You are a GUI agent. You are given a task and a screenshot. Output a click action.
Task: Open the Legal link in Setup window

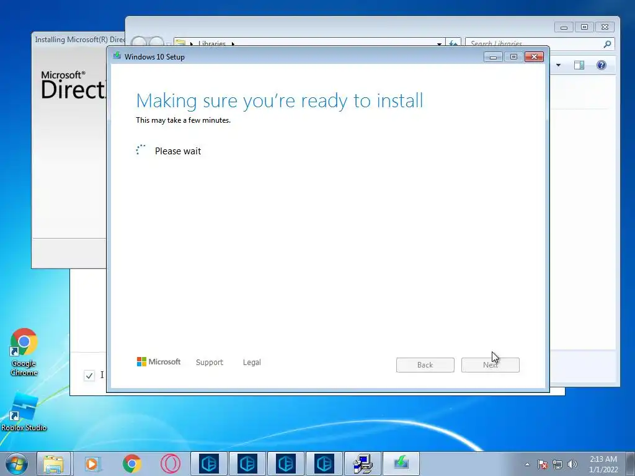(252, 362)
